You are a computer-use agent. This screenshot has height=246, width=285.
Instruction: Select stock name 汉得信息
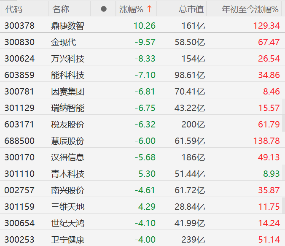pos(67,157)
